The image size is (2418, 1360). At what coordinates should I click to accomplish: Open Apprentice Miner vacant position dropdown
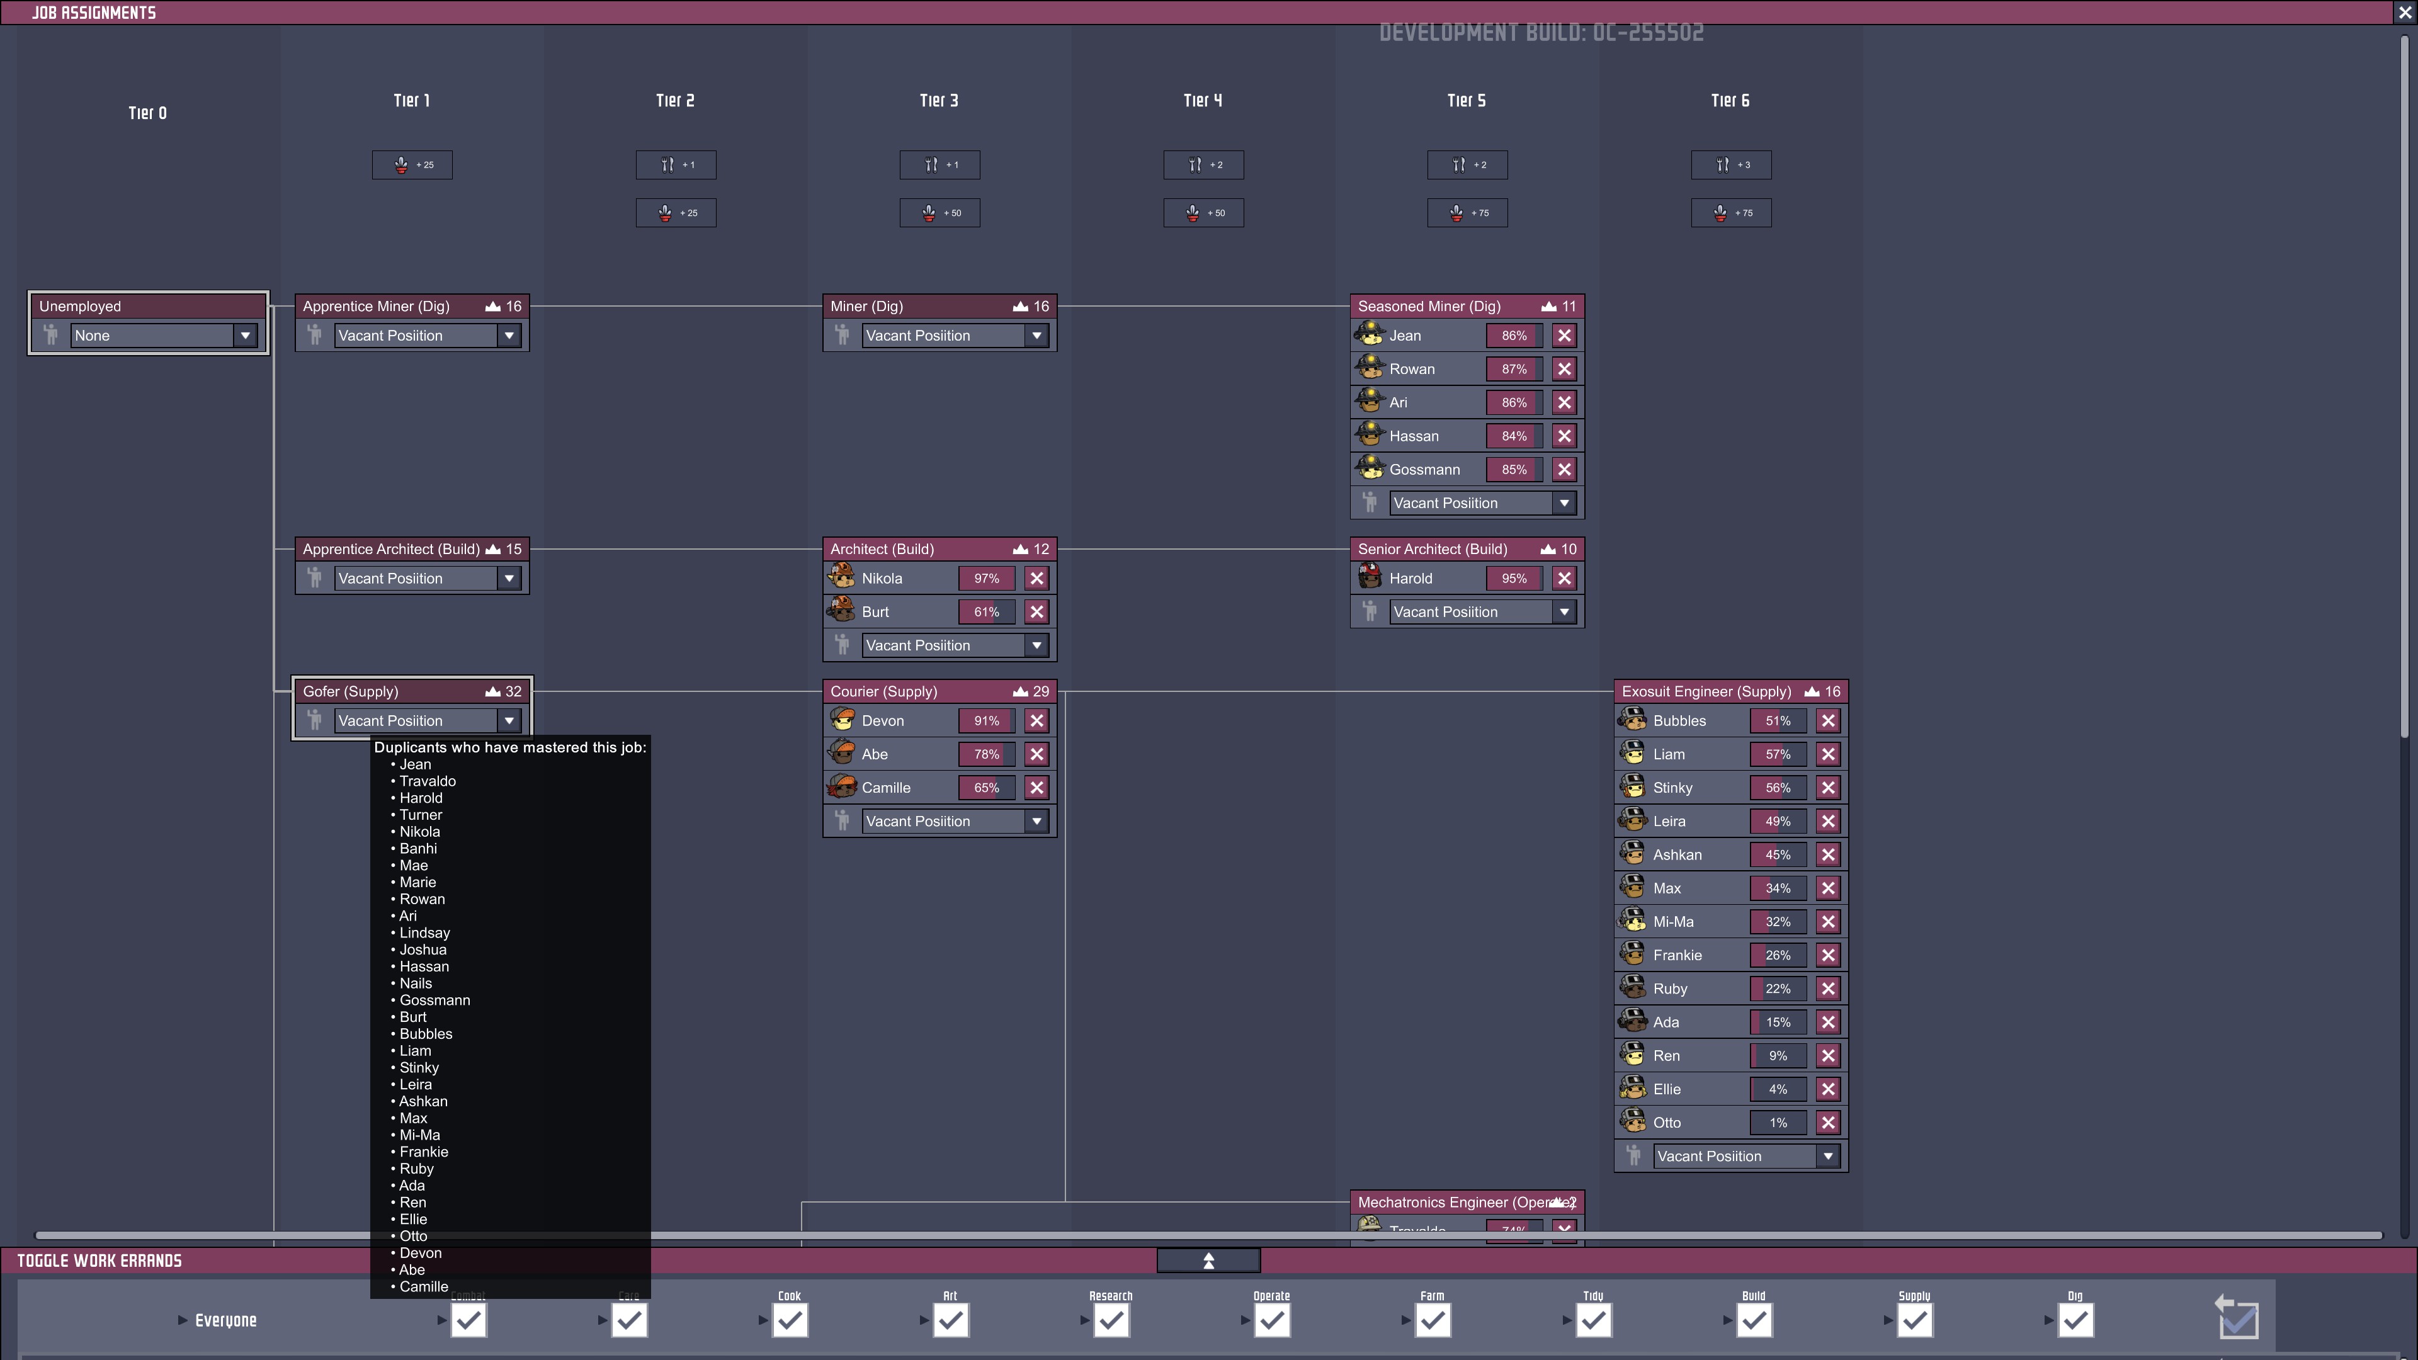point(509,335)
